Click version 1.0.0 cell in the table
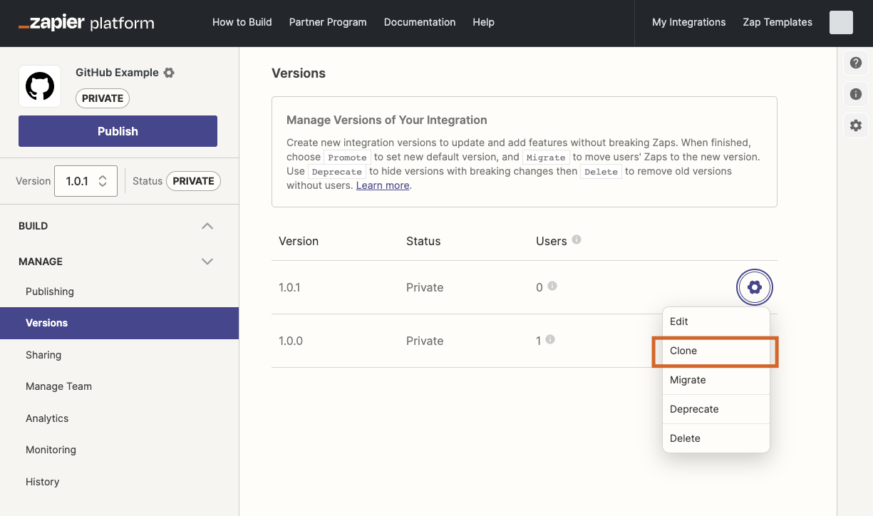 tap(291, 341)
